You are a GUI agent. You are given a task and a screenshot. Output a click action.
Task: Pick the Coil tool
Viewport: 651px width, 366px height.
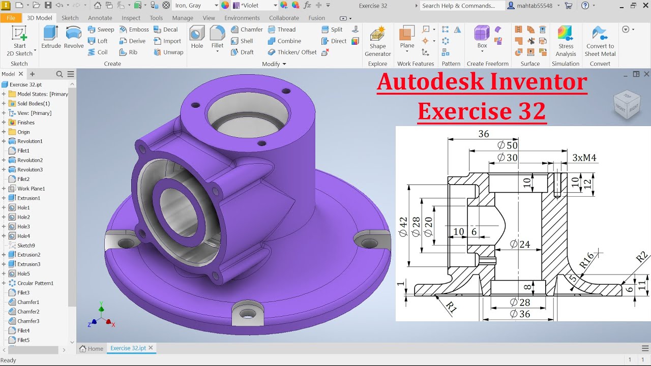[98, 52]
